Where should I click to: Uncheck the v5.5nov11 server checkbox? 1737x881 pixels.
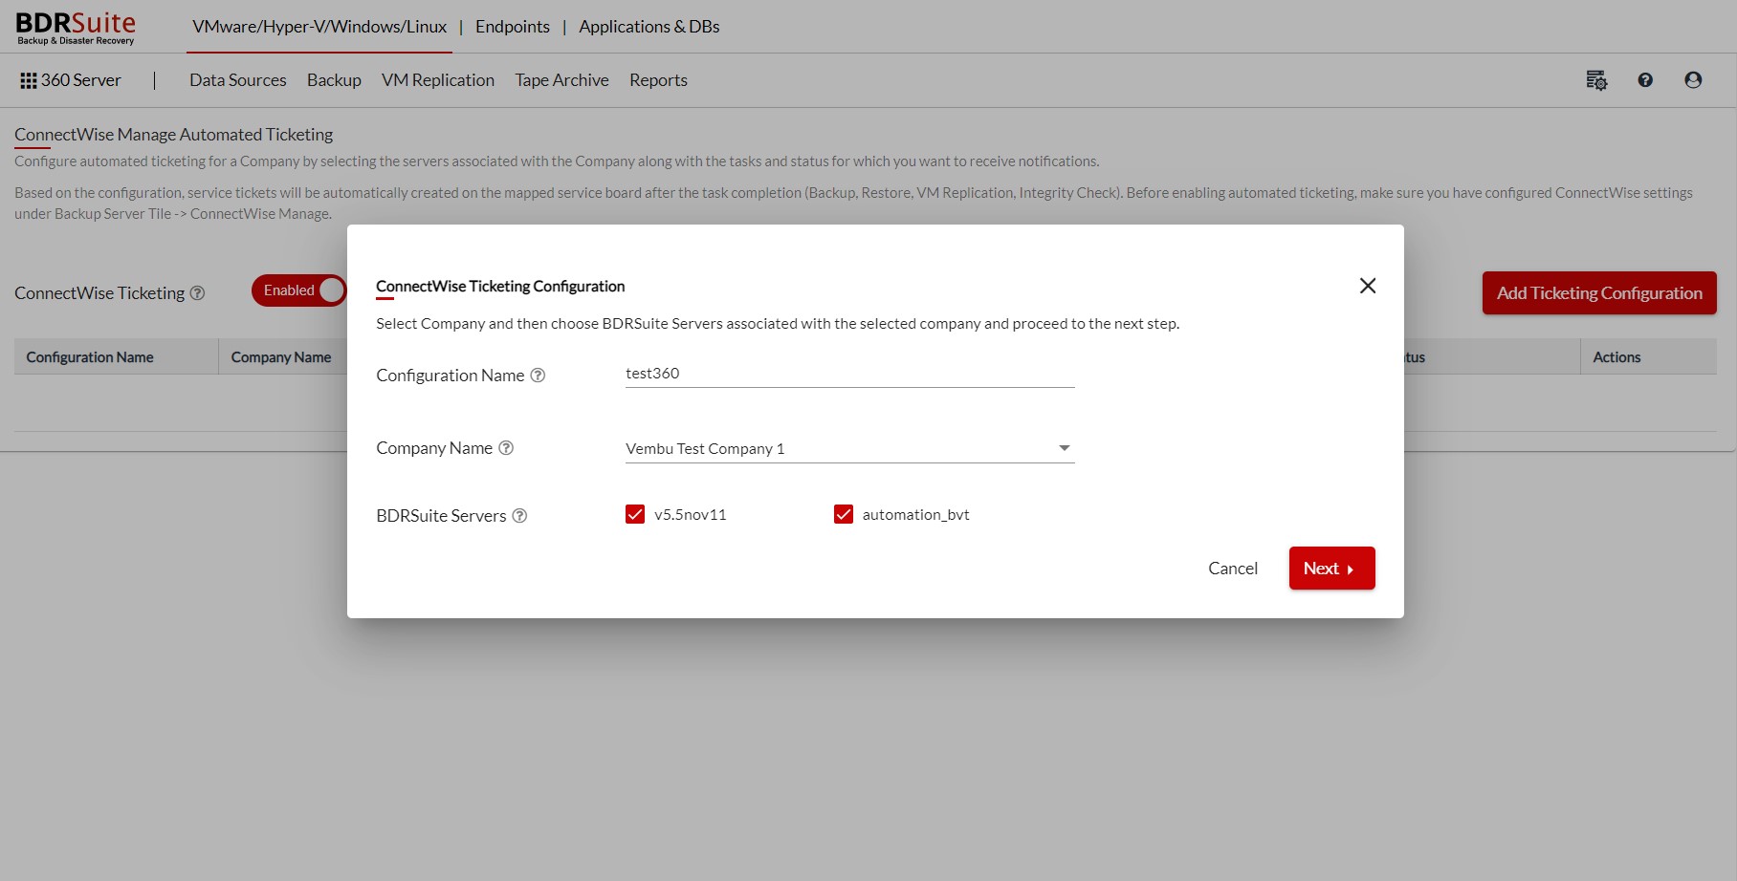[635, 514]
